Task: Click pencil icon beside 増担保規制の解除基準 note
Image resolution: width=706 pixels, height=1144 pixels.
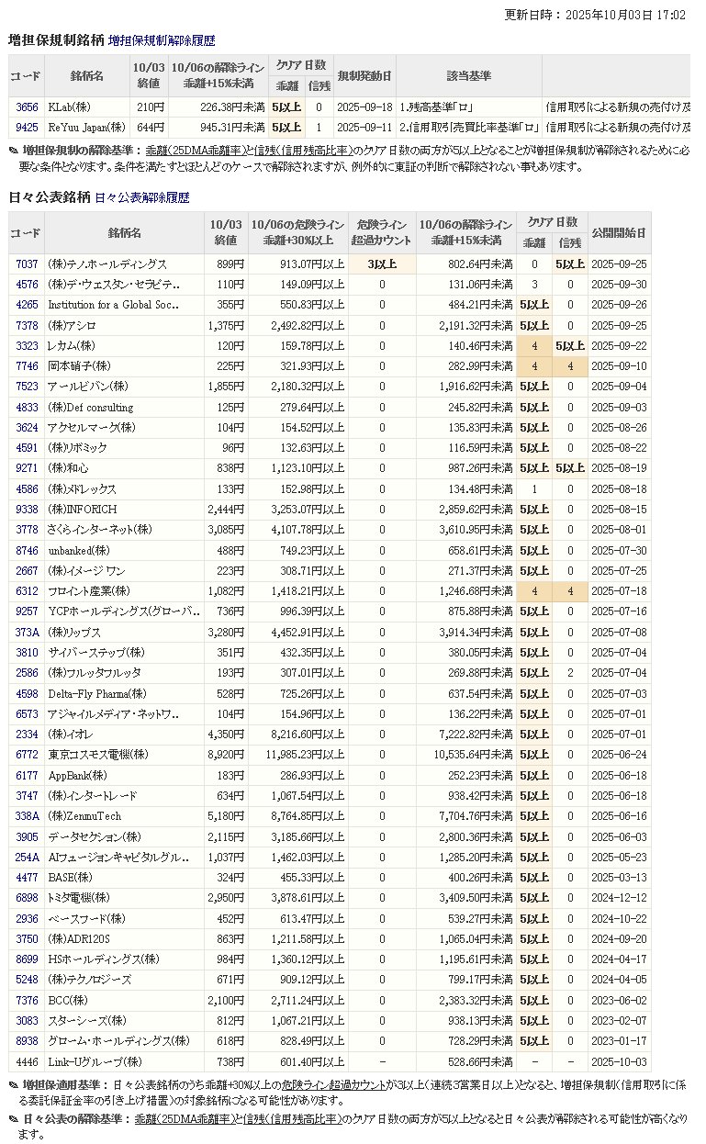Action: (x=14, y=151)
